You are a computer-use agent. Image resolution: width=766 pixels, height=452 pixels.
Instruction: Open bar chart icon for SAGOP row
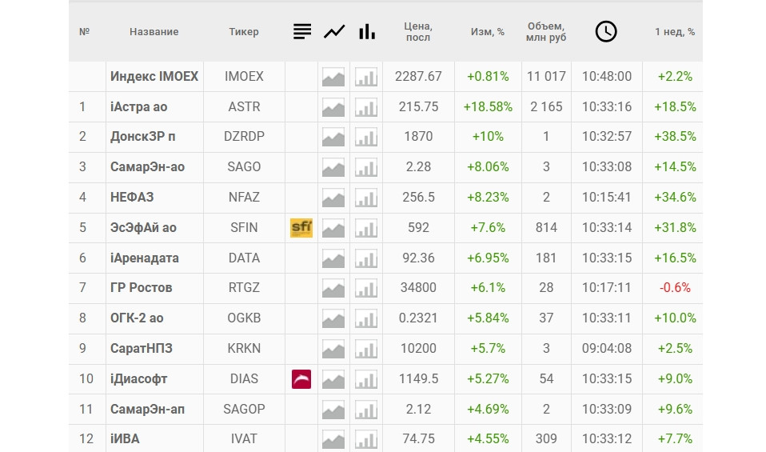point(366,410)
